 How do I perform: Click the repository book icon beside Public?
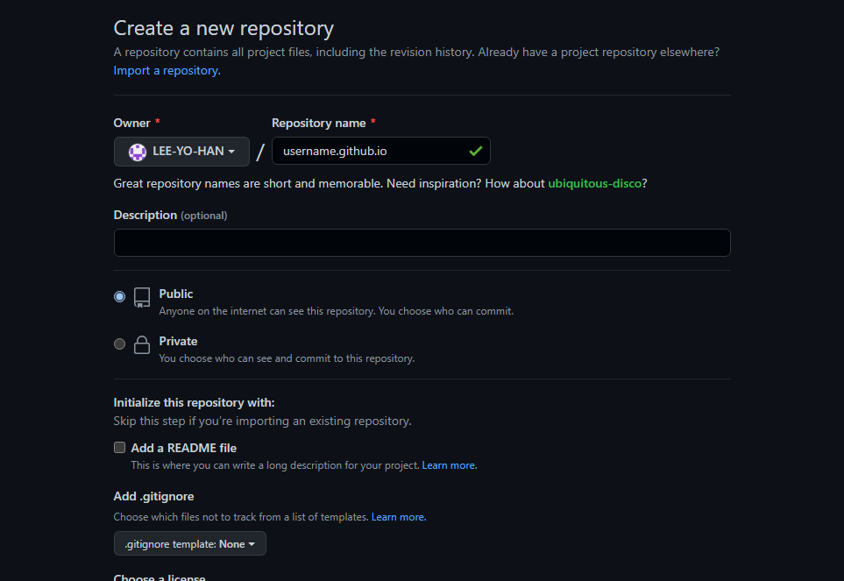click(x=142, y=297)
